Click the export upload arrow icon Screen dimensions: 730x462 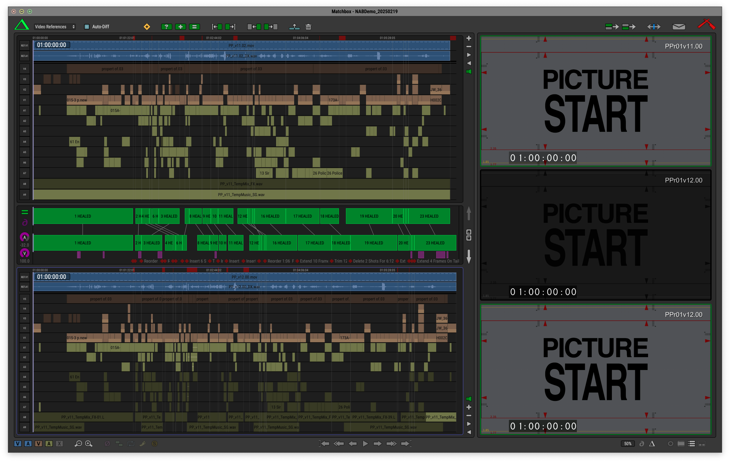(x=294, y=27)
